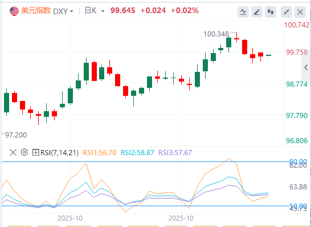The image size is (311, 227).
Task: Toggle the RSI1:56.70 line legend
Action: pos(99,152)
